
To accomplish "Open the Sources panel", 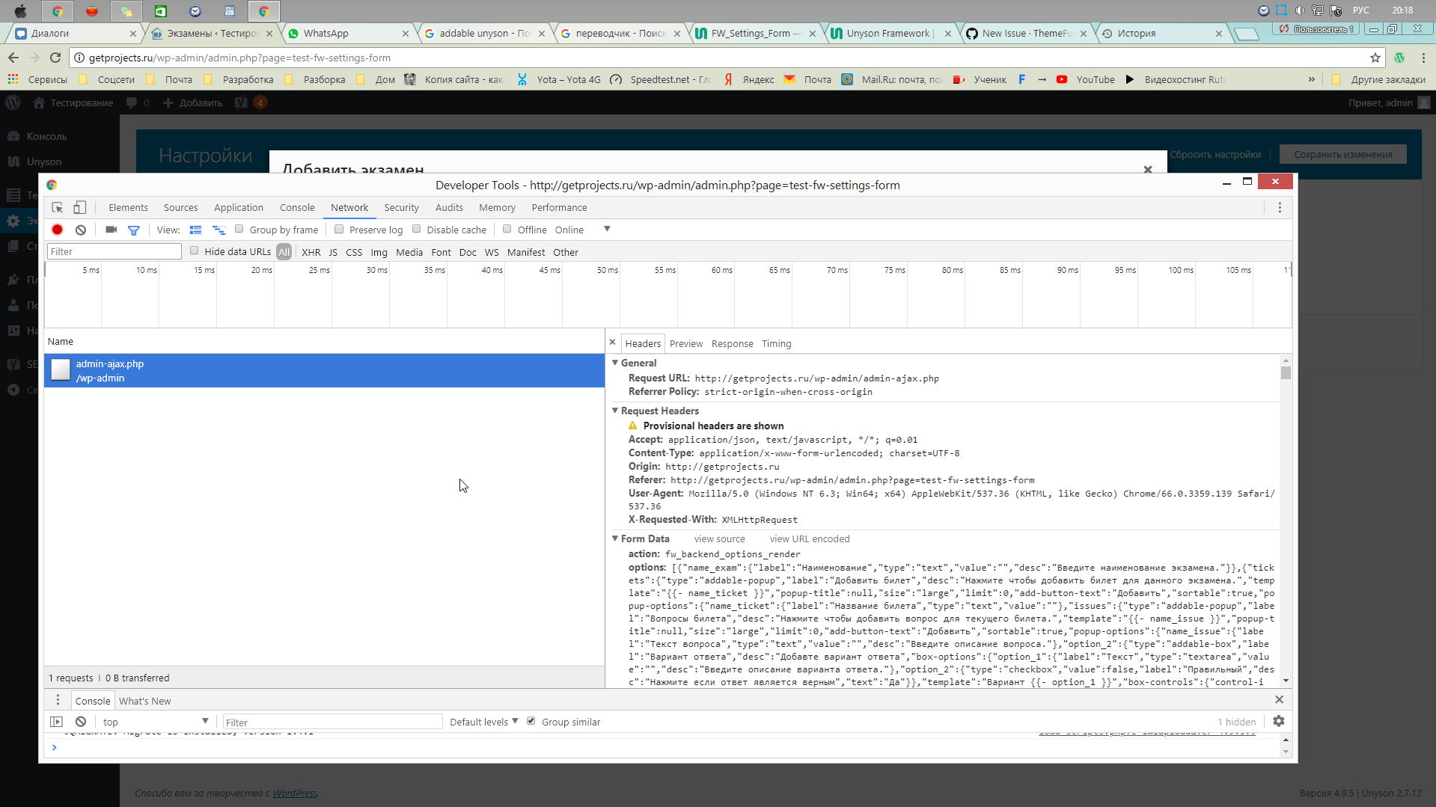I will (x=180, y=208).
